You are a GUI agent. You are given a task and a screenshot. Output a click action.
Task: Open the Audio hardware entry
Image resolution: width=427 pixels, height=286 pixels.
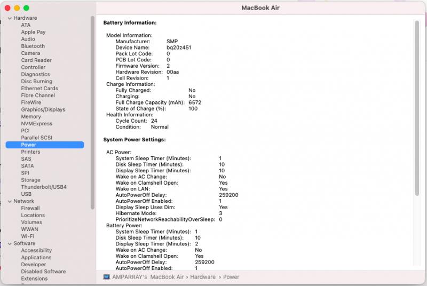point(28,39)
